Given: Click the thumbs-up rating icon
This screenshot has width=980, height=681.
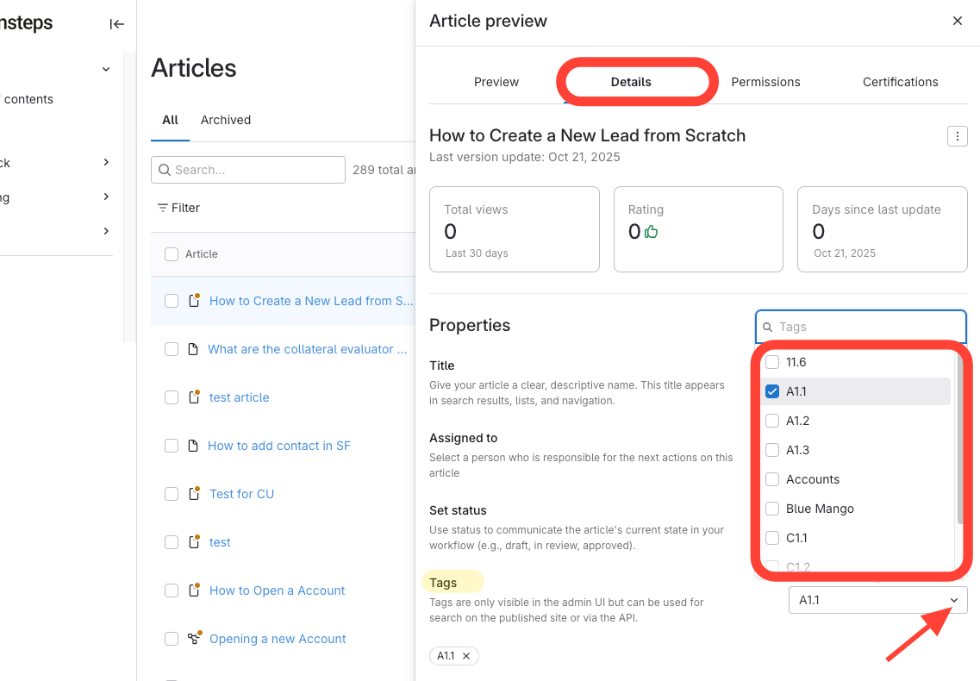Looking at the screenshot, I should 652,232.
